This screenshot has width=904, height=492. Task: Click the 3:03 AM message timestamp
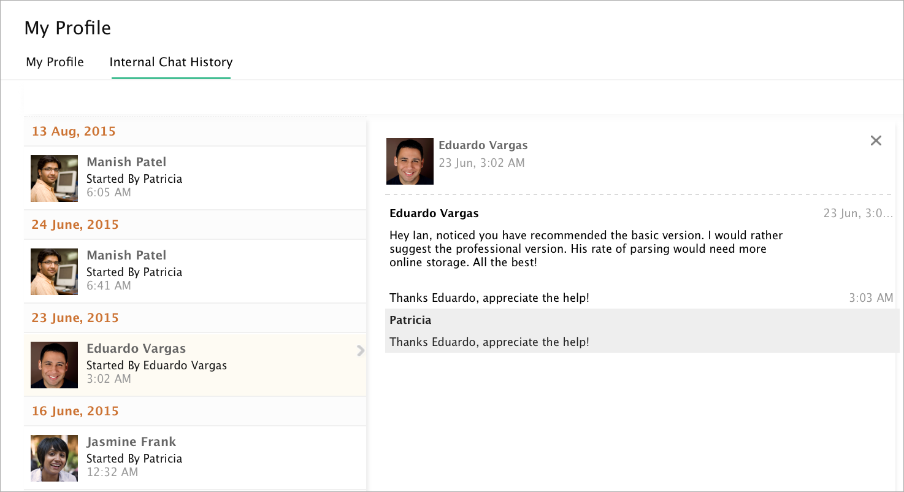(x=871, y=298)
